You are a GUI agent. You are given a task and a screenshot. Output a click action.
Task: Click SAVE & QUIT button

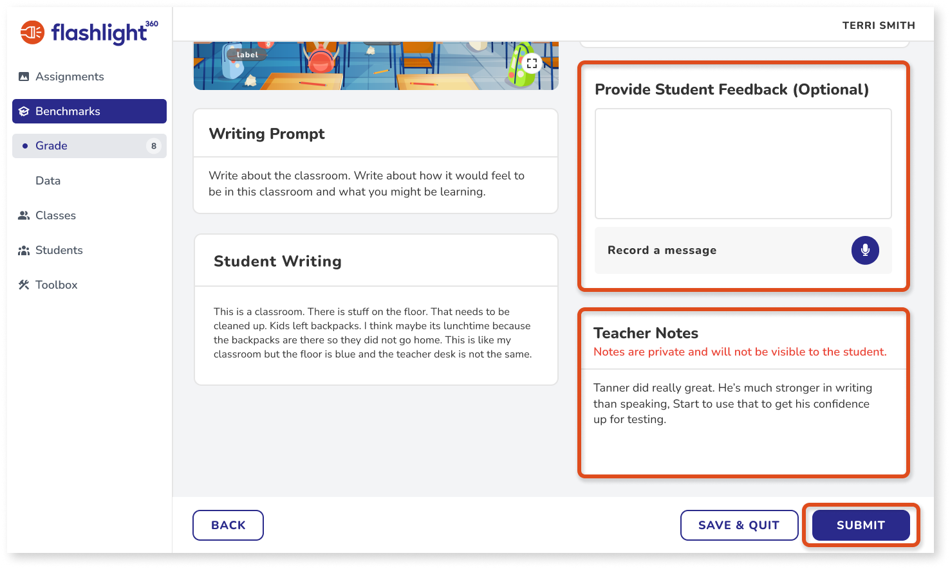[739, 525]
